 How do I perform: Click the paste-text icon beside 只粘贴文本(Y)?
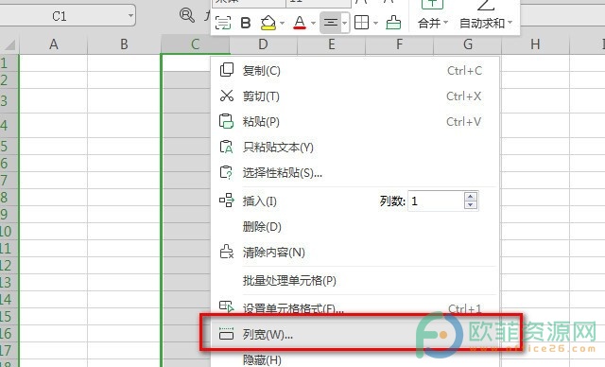point(227,147)
